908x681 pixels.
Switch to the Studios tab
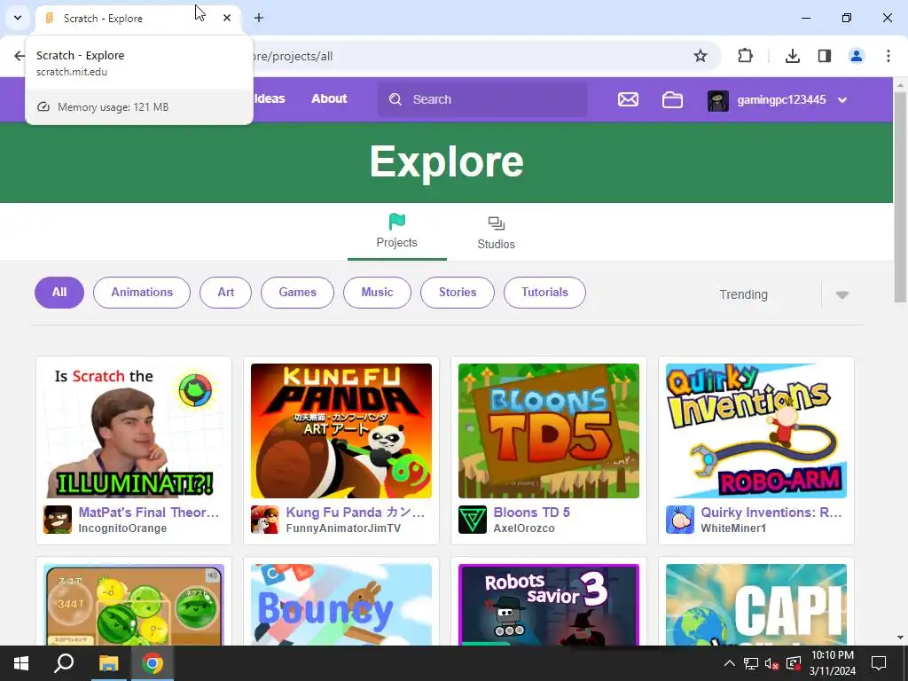(497, 233)
